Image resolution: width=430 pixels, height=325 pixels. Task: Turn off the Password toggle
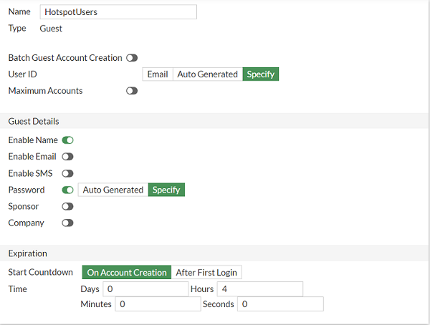coord(68,190)
